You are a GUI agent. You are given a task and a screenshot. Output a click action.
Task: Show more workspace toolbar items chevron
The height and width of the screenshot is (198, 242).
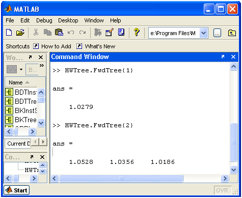tap(42, 66)
